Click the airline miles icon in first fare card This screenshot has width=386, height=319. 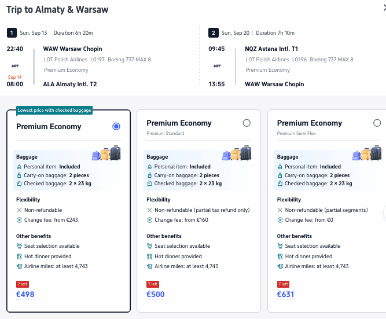(19, 266)
